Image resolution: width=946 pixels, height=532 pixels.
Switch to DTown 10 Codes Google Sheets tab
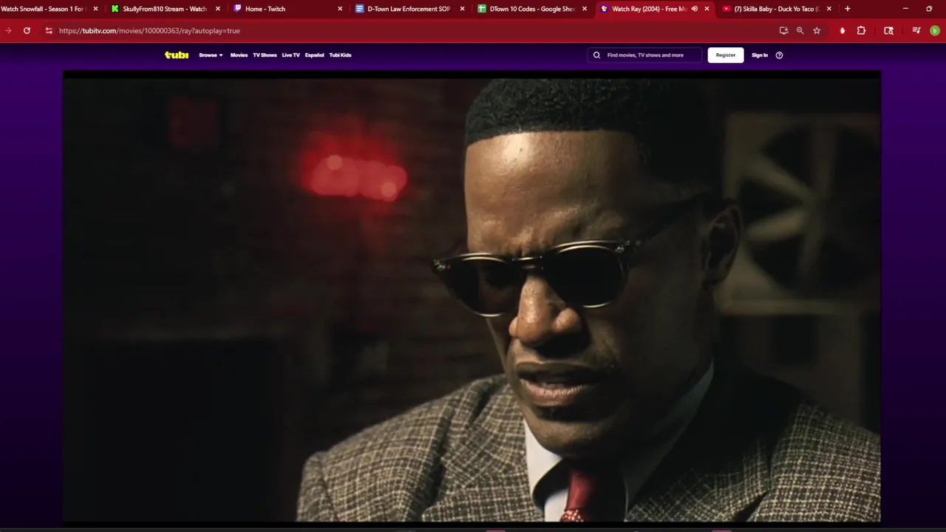[531, 9]
